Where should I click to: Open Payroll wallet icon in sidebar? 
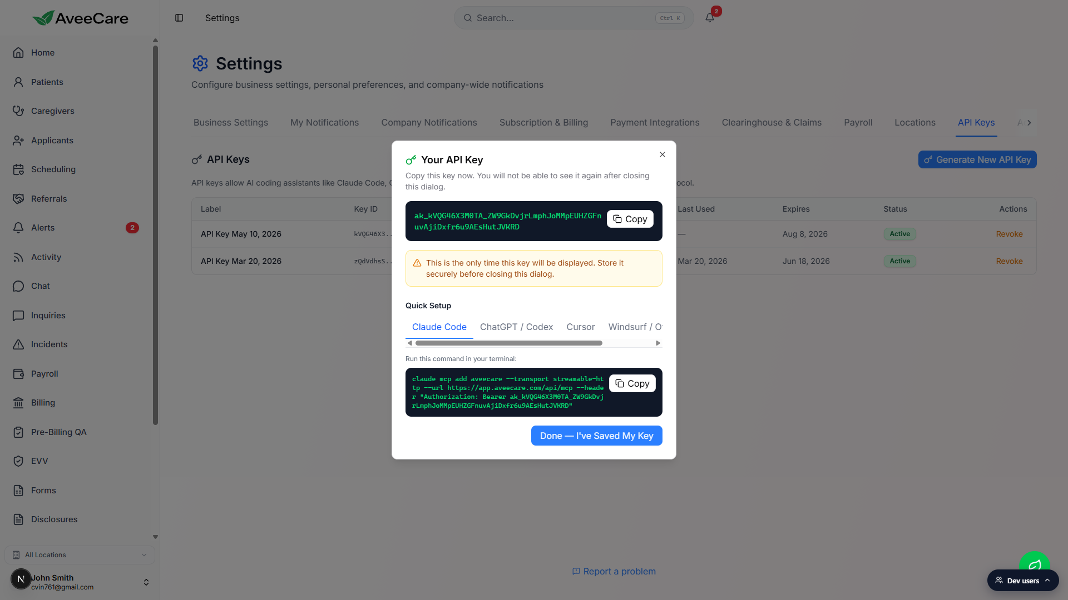coord(18,374)
